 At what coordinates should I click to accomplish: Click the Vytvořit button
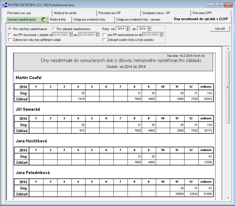point(220,29)
